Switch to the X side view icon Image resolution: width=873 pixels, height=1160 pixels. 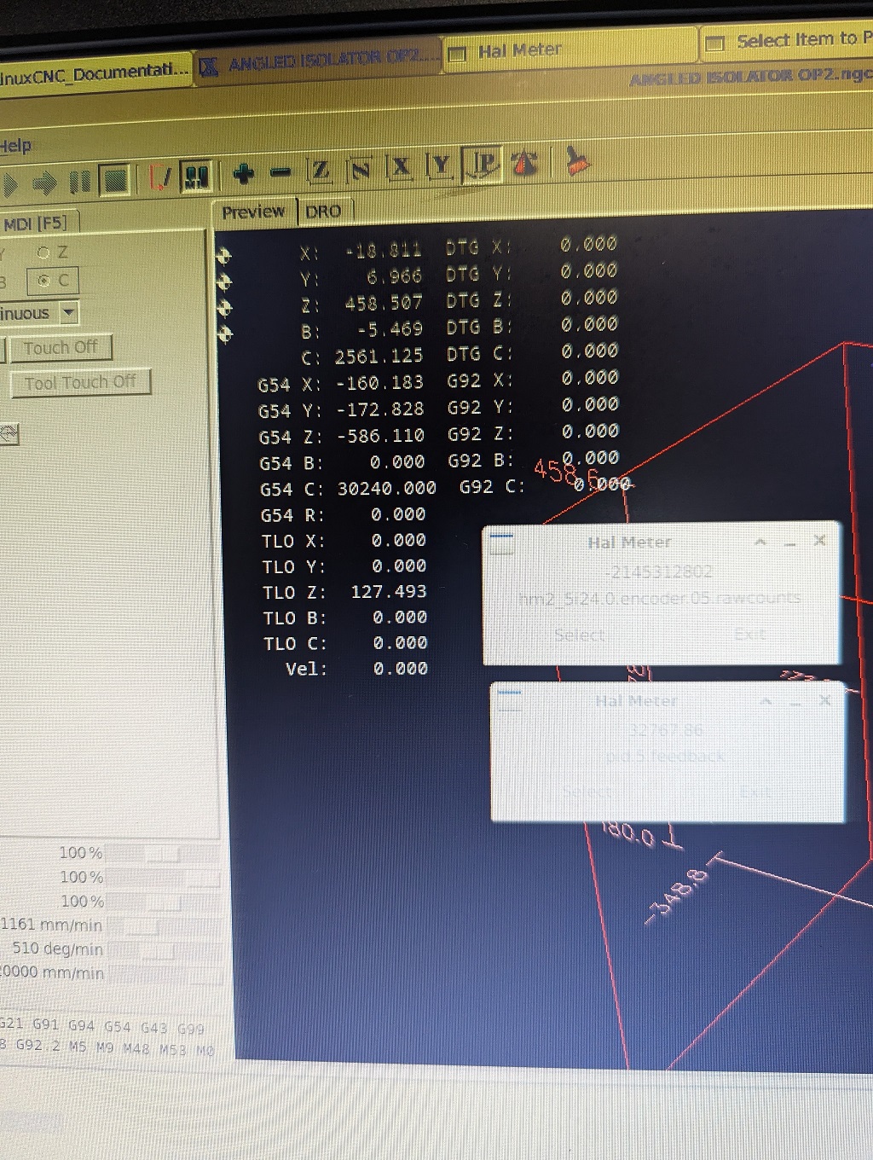[x=401, y=166]
